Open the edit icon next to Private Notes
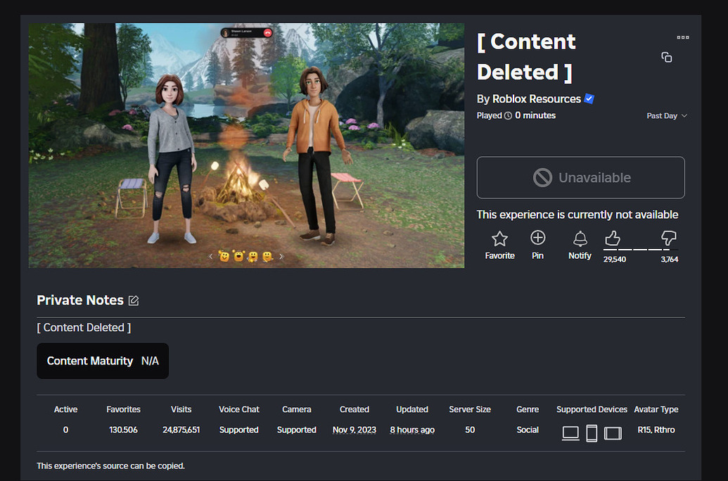This screenshot has width=728, height=481. coord(134,300)
